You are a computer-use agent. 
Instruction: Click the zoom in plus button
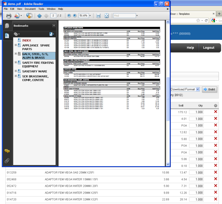[x=75, y=15]
